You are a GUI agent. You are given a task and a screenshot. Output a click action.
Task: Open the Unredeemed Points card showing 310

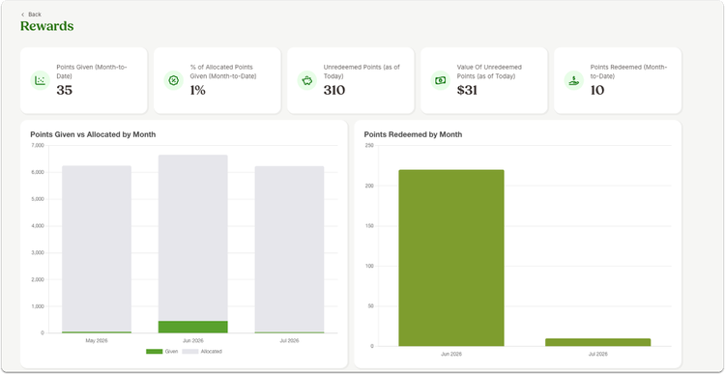351,80
